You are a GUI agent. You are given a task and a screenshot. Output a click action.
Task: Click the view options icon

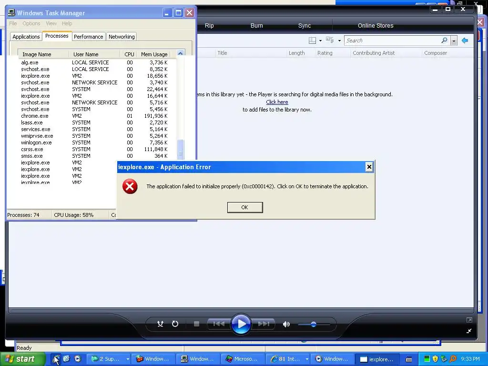330,40
